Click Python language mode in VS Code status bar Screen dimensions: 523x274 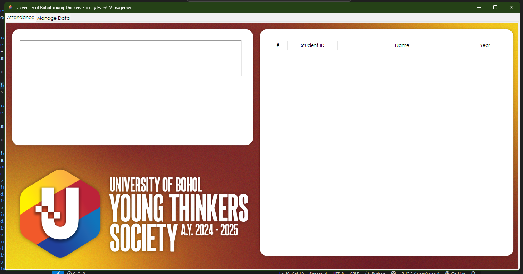(x=378, y=273)
